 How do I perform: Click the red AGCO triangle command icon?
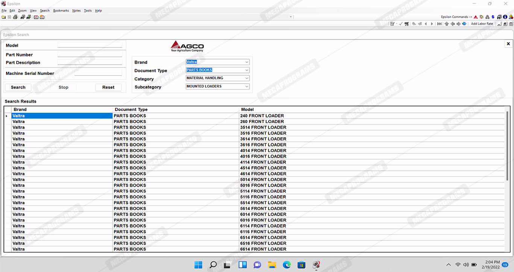click(x=476, y=17)
